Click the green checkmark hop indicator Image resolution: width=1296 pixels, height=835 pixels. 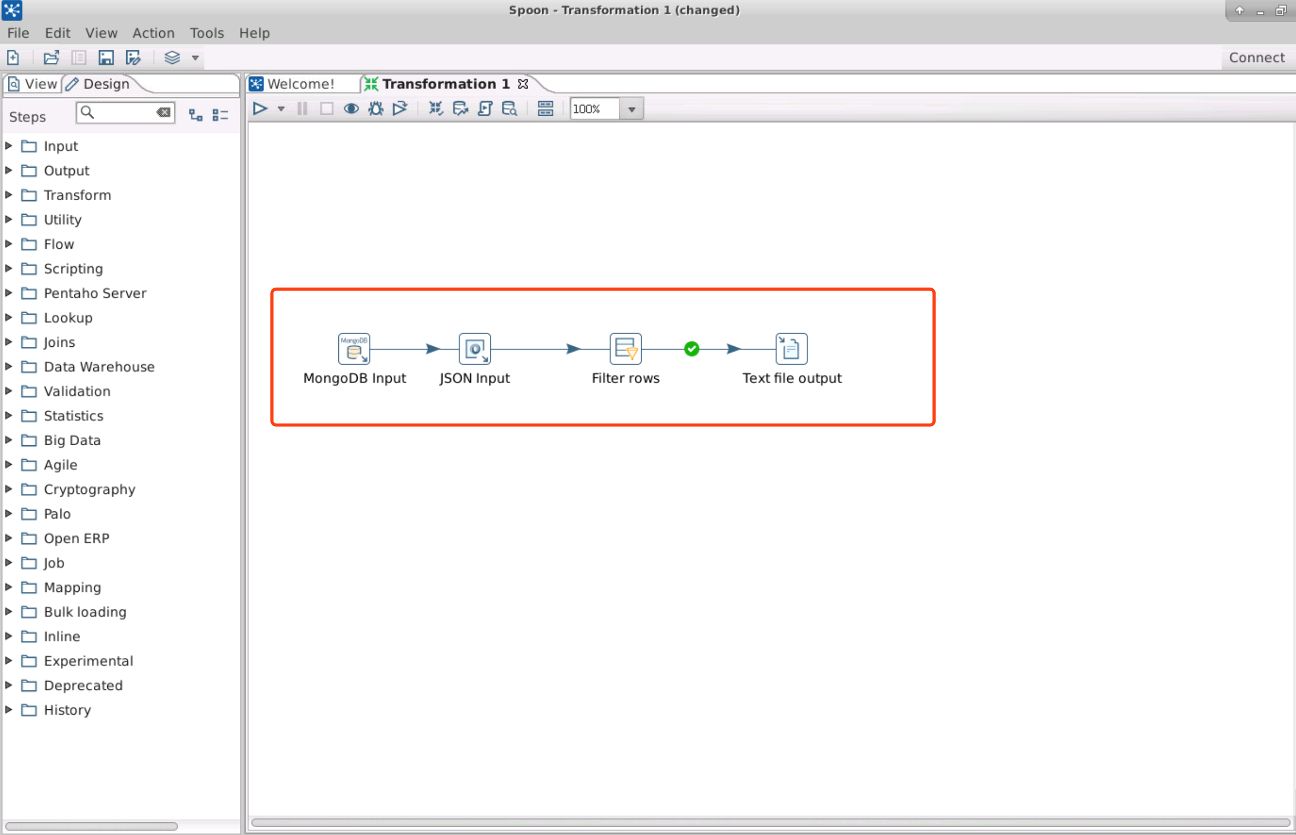coord(691,349)
